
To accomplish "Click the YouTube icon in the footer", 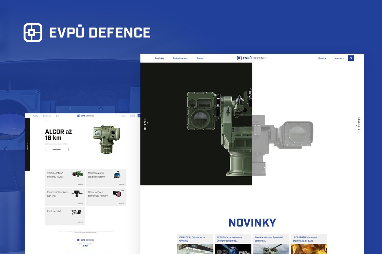I will [86, 246].
